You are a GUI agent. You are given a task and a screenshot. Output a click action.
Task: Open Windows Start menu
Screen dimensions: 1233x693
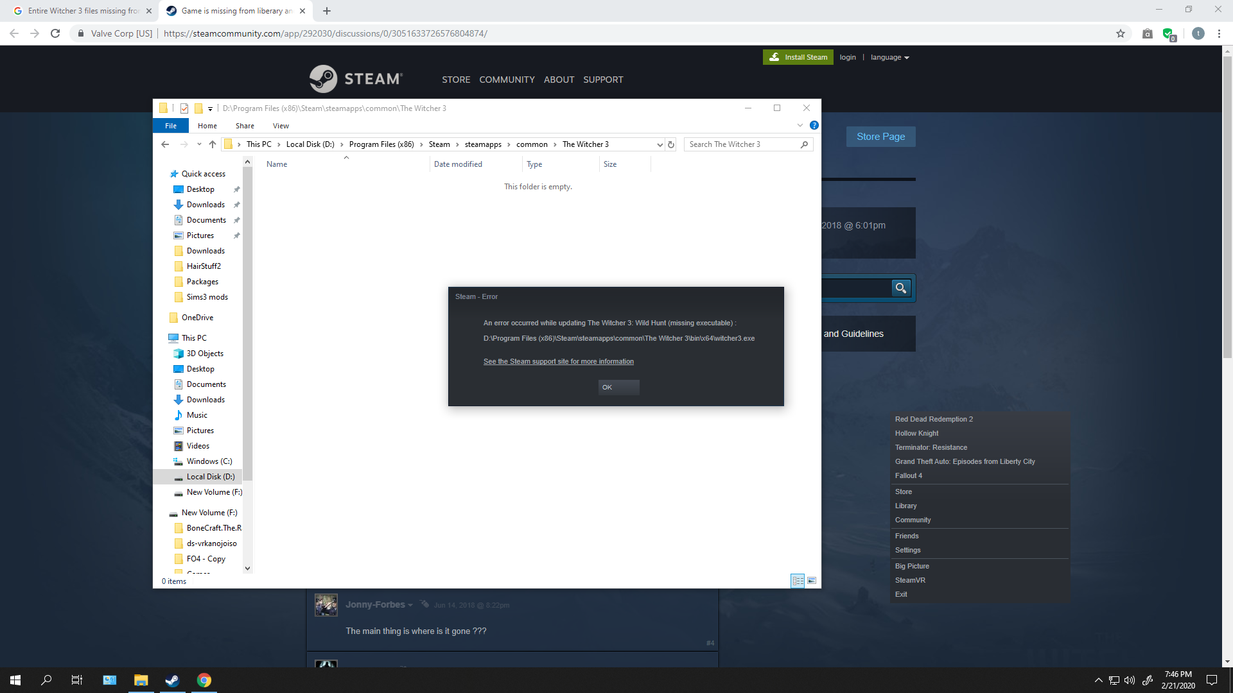15,680
